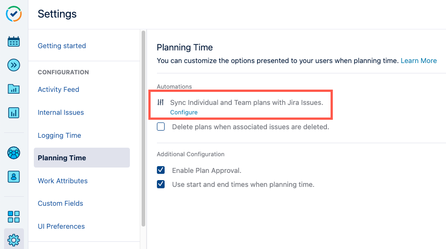Select Internal Issues in the sidebar
Image resolution: width=446 pixels, height=249 pixels.
pos(61,113)
